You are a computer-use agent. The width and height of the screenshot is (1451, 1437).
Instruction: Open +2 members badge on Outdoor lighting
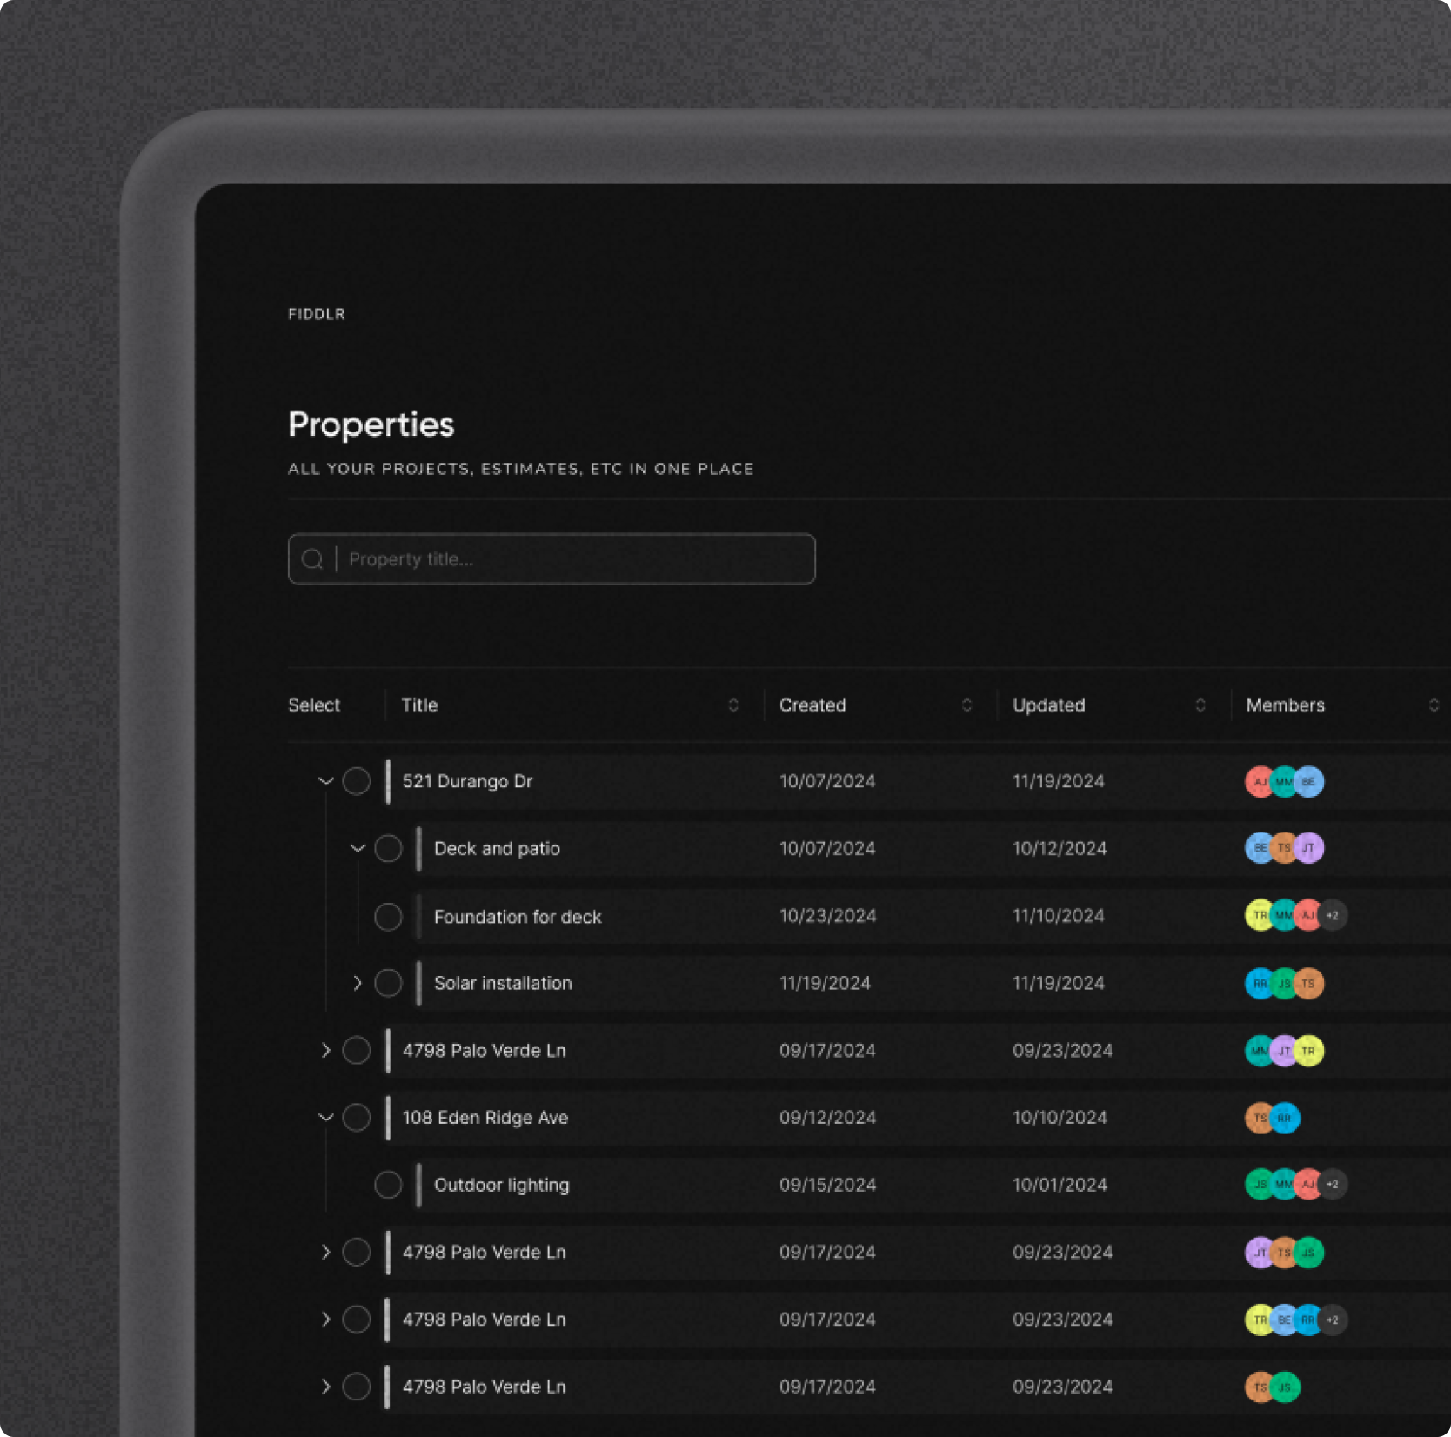1333,1184
